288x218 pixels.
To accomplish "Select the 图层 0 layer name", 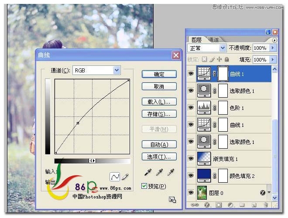I will click(216, 193).
